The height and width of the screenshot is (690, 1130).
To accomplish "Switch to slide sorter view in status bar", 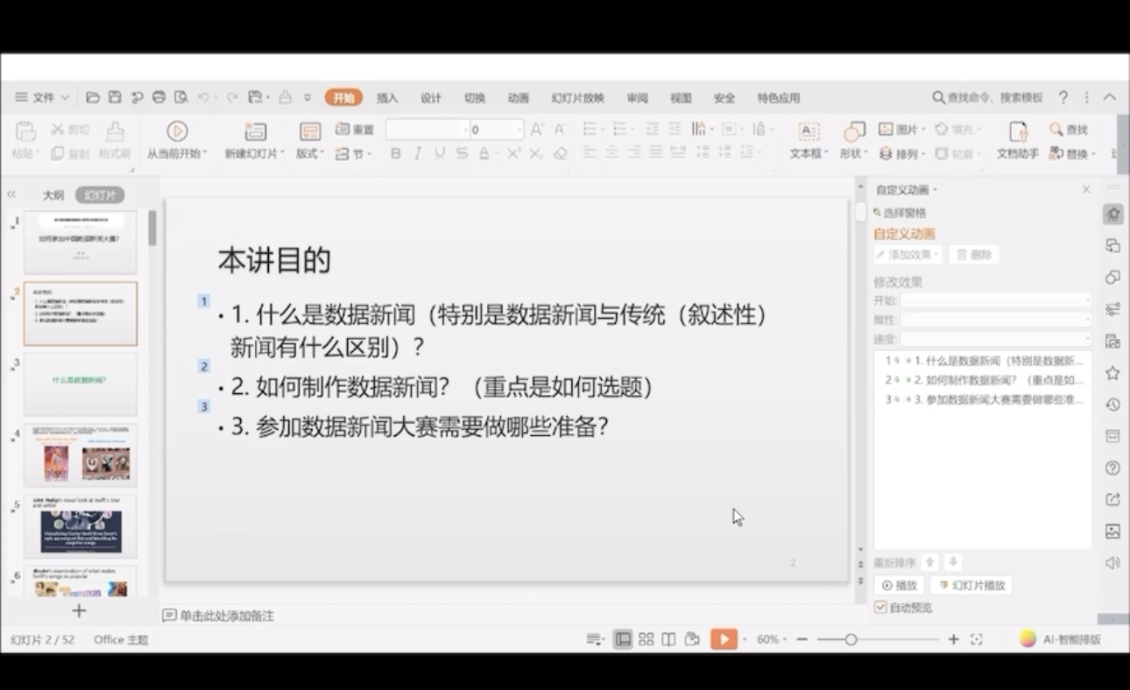I will 646,639.
